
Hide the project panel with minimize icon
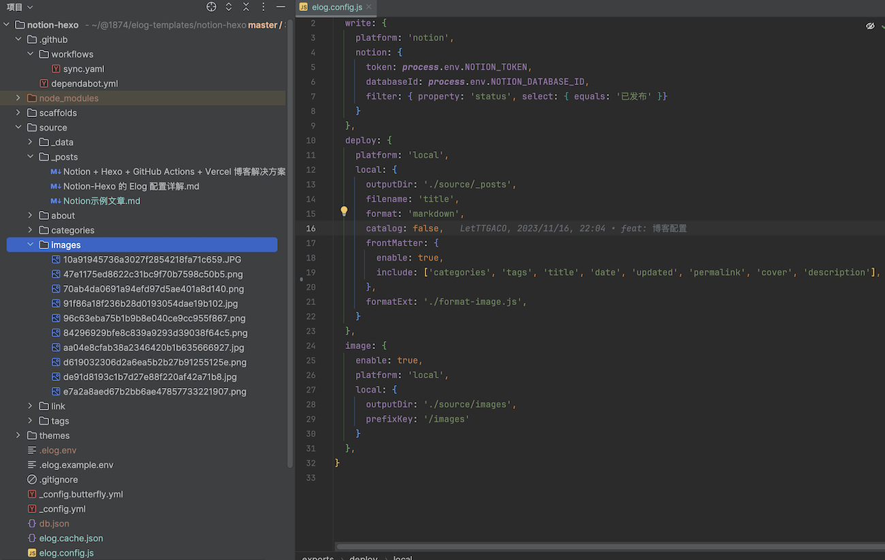[x=280, y=7]
